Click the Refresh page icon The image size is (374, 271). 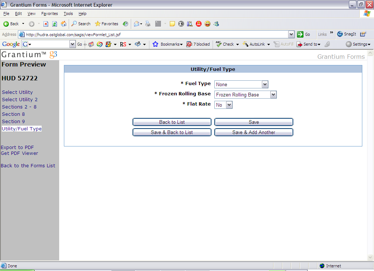[54, 24]
